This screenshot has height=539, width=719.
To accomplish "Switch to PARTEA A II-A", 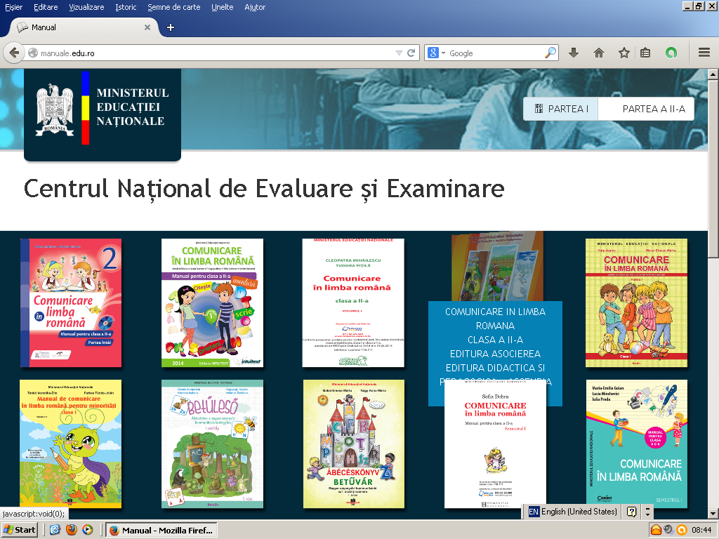I will [653, 109].
